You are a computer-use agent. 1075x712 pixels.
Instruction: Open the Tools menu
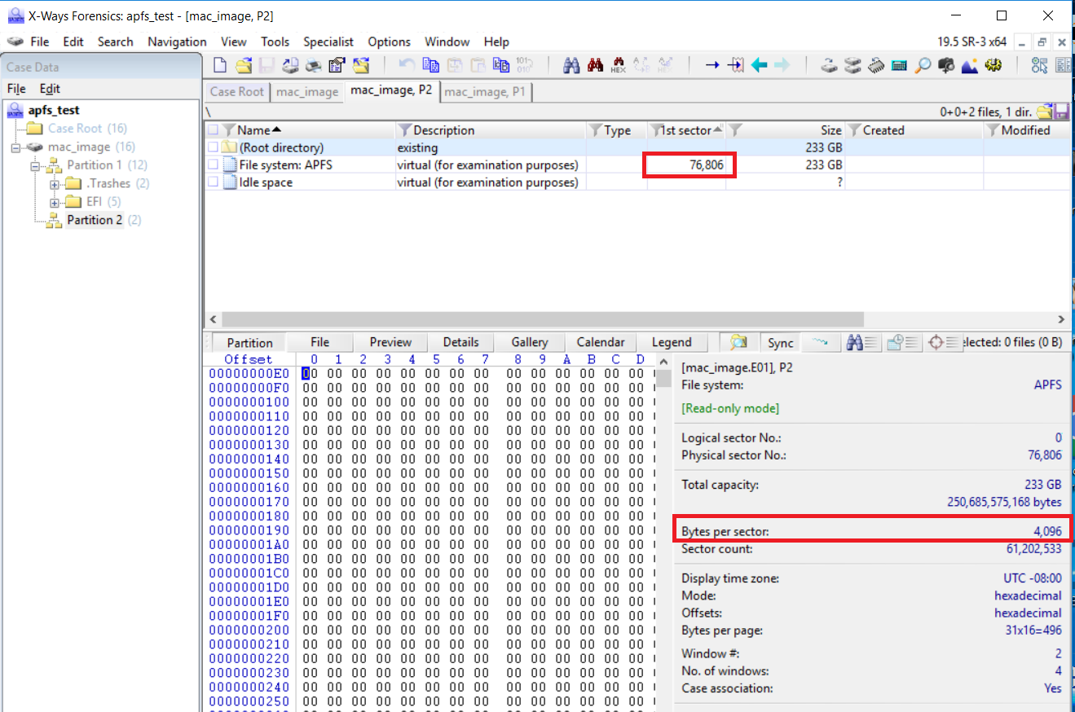pyautogui.click(x=275, y=42)
